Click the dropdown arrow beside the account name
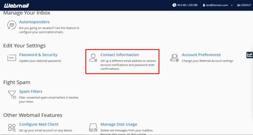The image size is (253, 135). tap(232, 5)
